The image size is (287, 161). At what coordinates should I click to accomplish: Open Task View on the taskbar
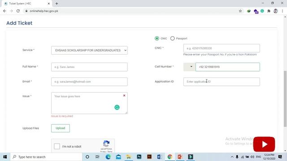(x=97, y=157)
